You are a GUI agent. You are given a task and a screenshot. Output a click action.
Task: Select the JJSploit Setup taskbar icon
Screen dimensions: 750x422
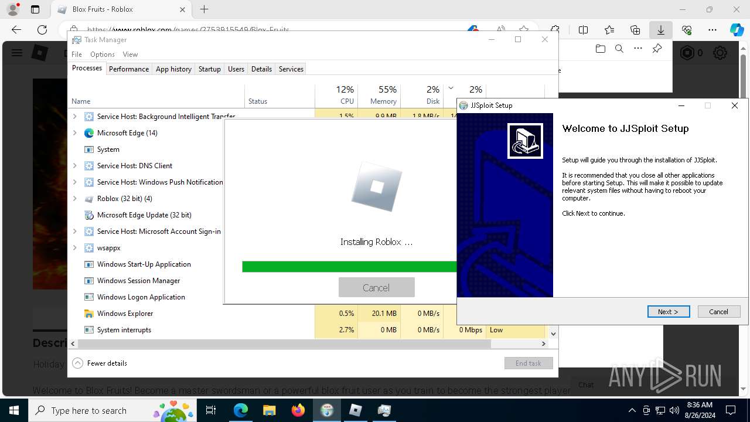pos(327,410)
